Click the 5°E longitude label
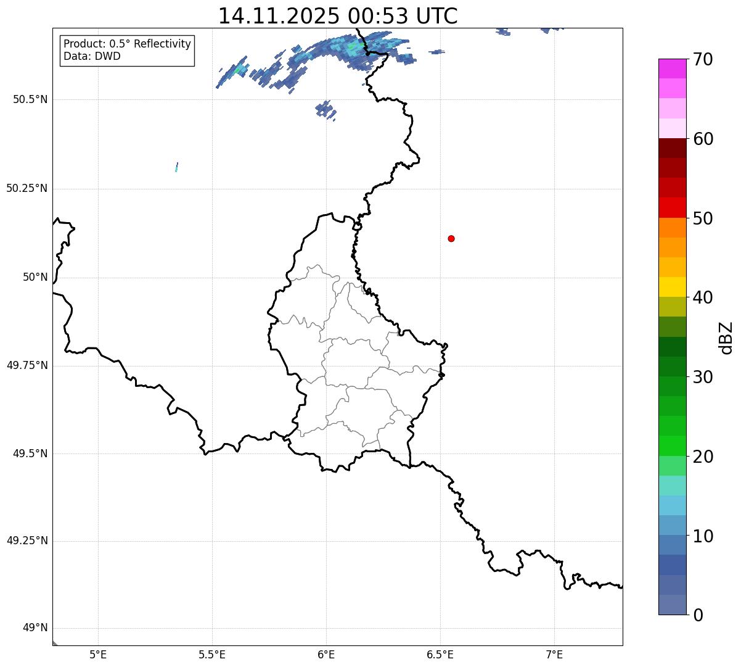Image resolution: width=741 pixels, height=667 pixels. click(x=98, y=654)
